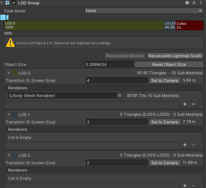Add renderer to LOD 0 list
This screenshot has height=188, width=206.
tap(185, 104)
